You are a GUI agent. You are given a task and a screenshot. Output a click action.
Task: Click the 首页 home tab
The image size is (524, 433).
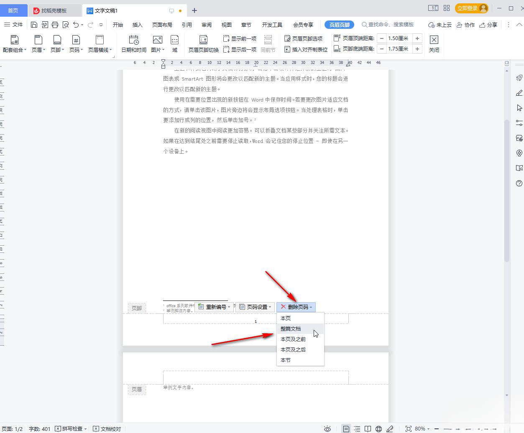tap(13, 10)
